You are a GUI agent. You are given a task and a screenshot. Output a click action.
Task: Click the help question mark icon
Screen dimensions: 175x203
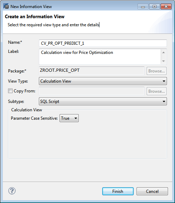12,191
